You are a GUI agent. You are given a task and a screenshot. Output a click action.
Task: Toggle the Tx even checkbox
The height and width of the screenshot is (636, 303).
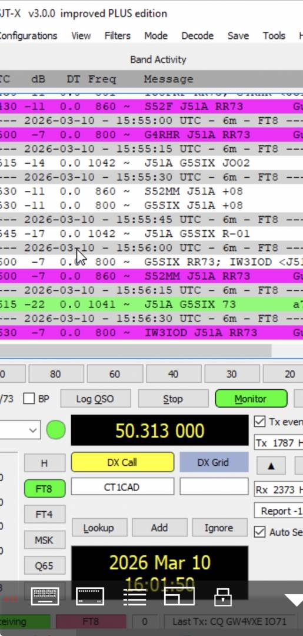tap(259, 422)
